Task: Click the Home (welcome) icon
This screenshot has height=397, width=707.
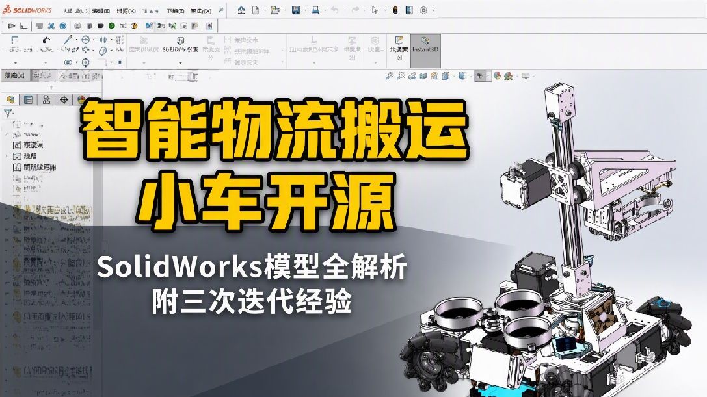Action: tap(242, 10)
